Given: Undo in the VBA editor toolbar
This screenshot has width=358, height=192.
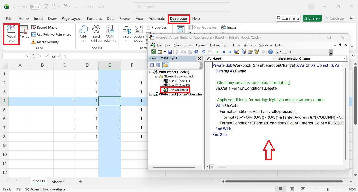Looking at the screenshot, I should (x=203, y=52).
